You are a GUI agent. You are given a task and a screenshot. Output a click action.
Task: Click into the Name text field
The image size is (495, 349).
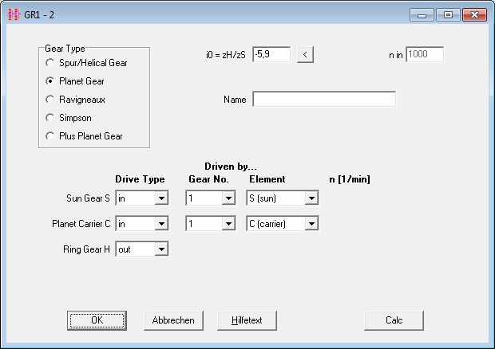(324, 100)
